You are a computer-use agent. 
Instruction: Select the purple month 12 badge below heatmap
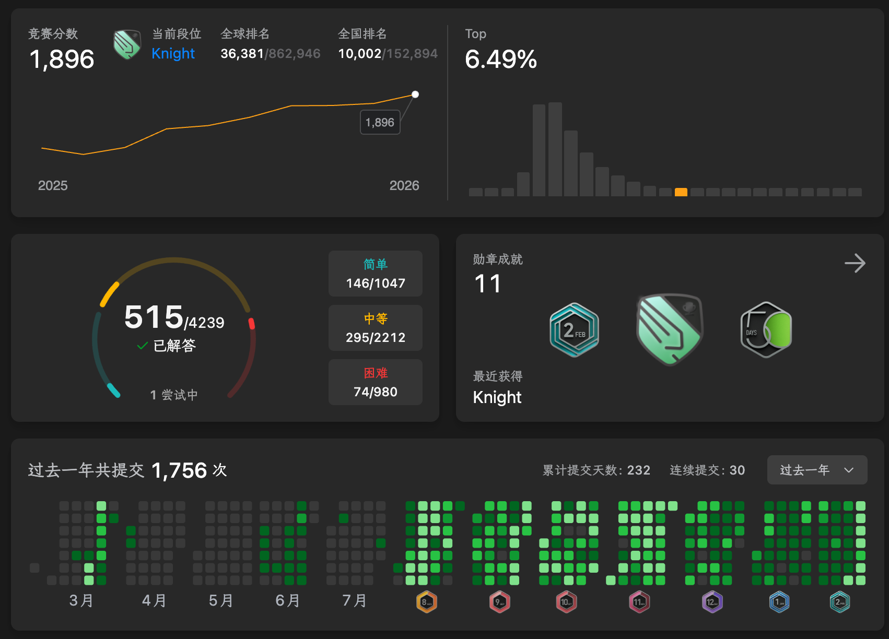point(712,602)
